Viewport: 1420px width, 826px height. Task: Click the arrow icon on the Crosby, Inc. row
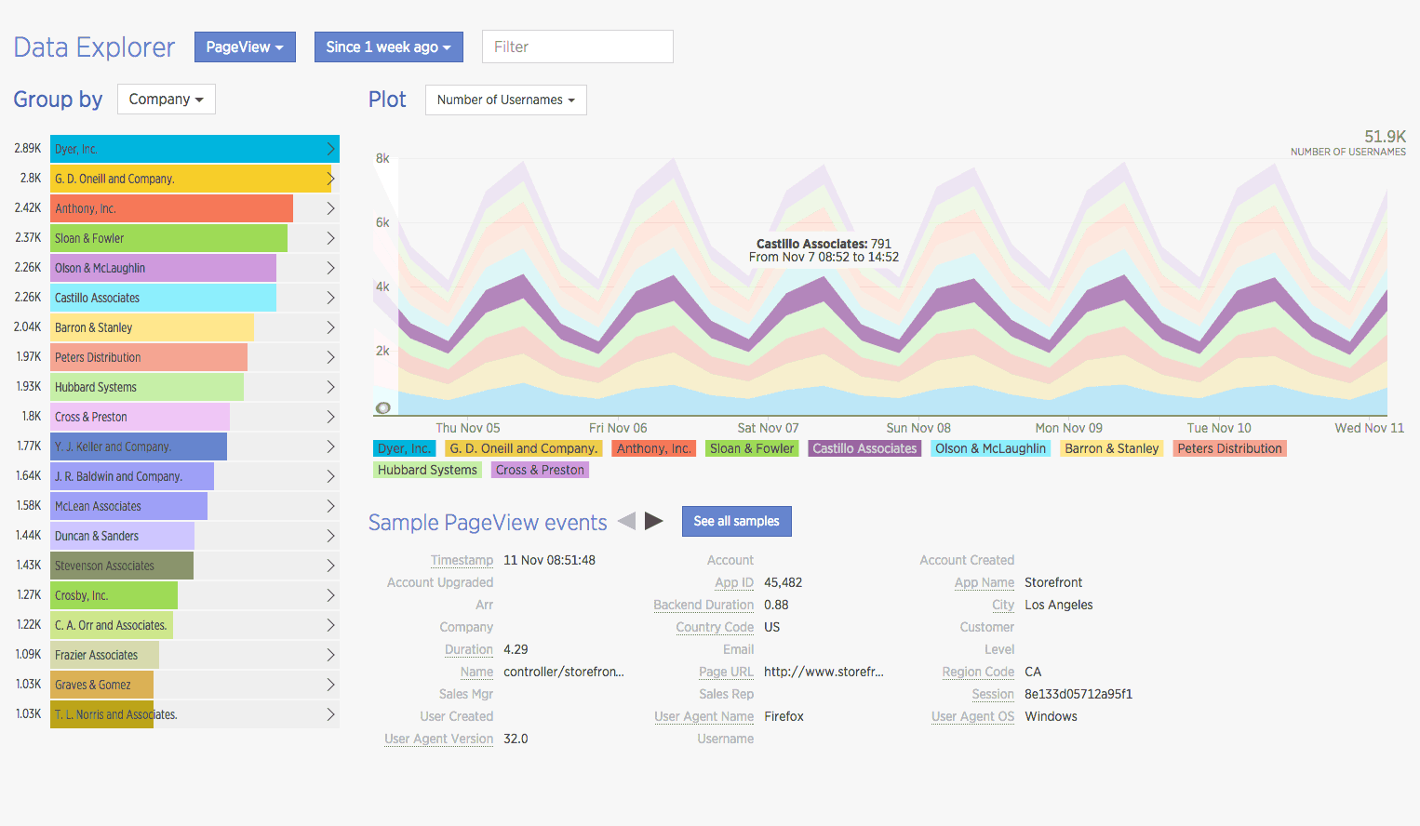pos(330,595)
